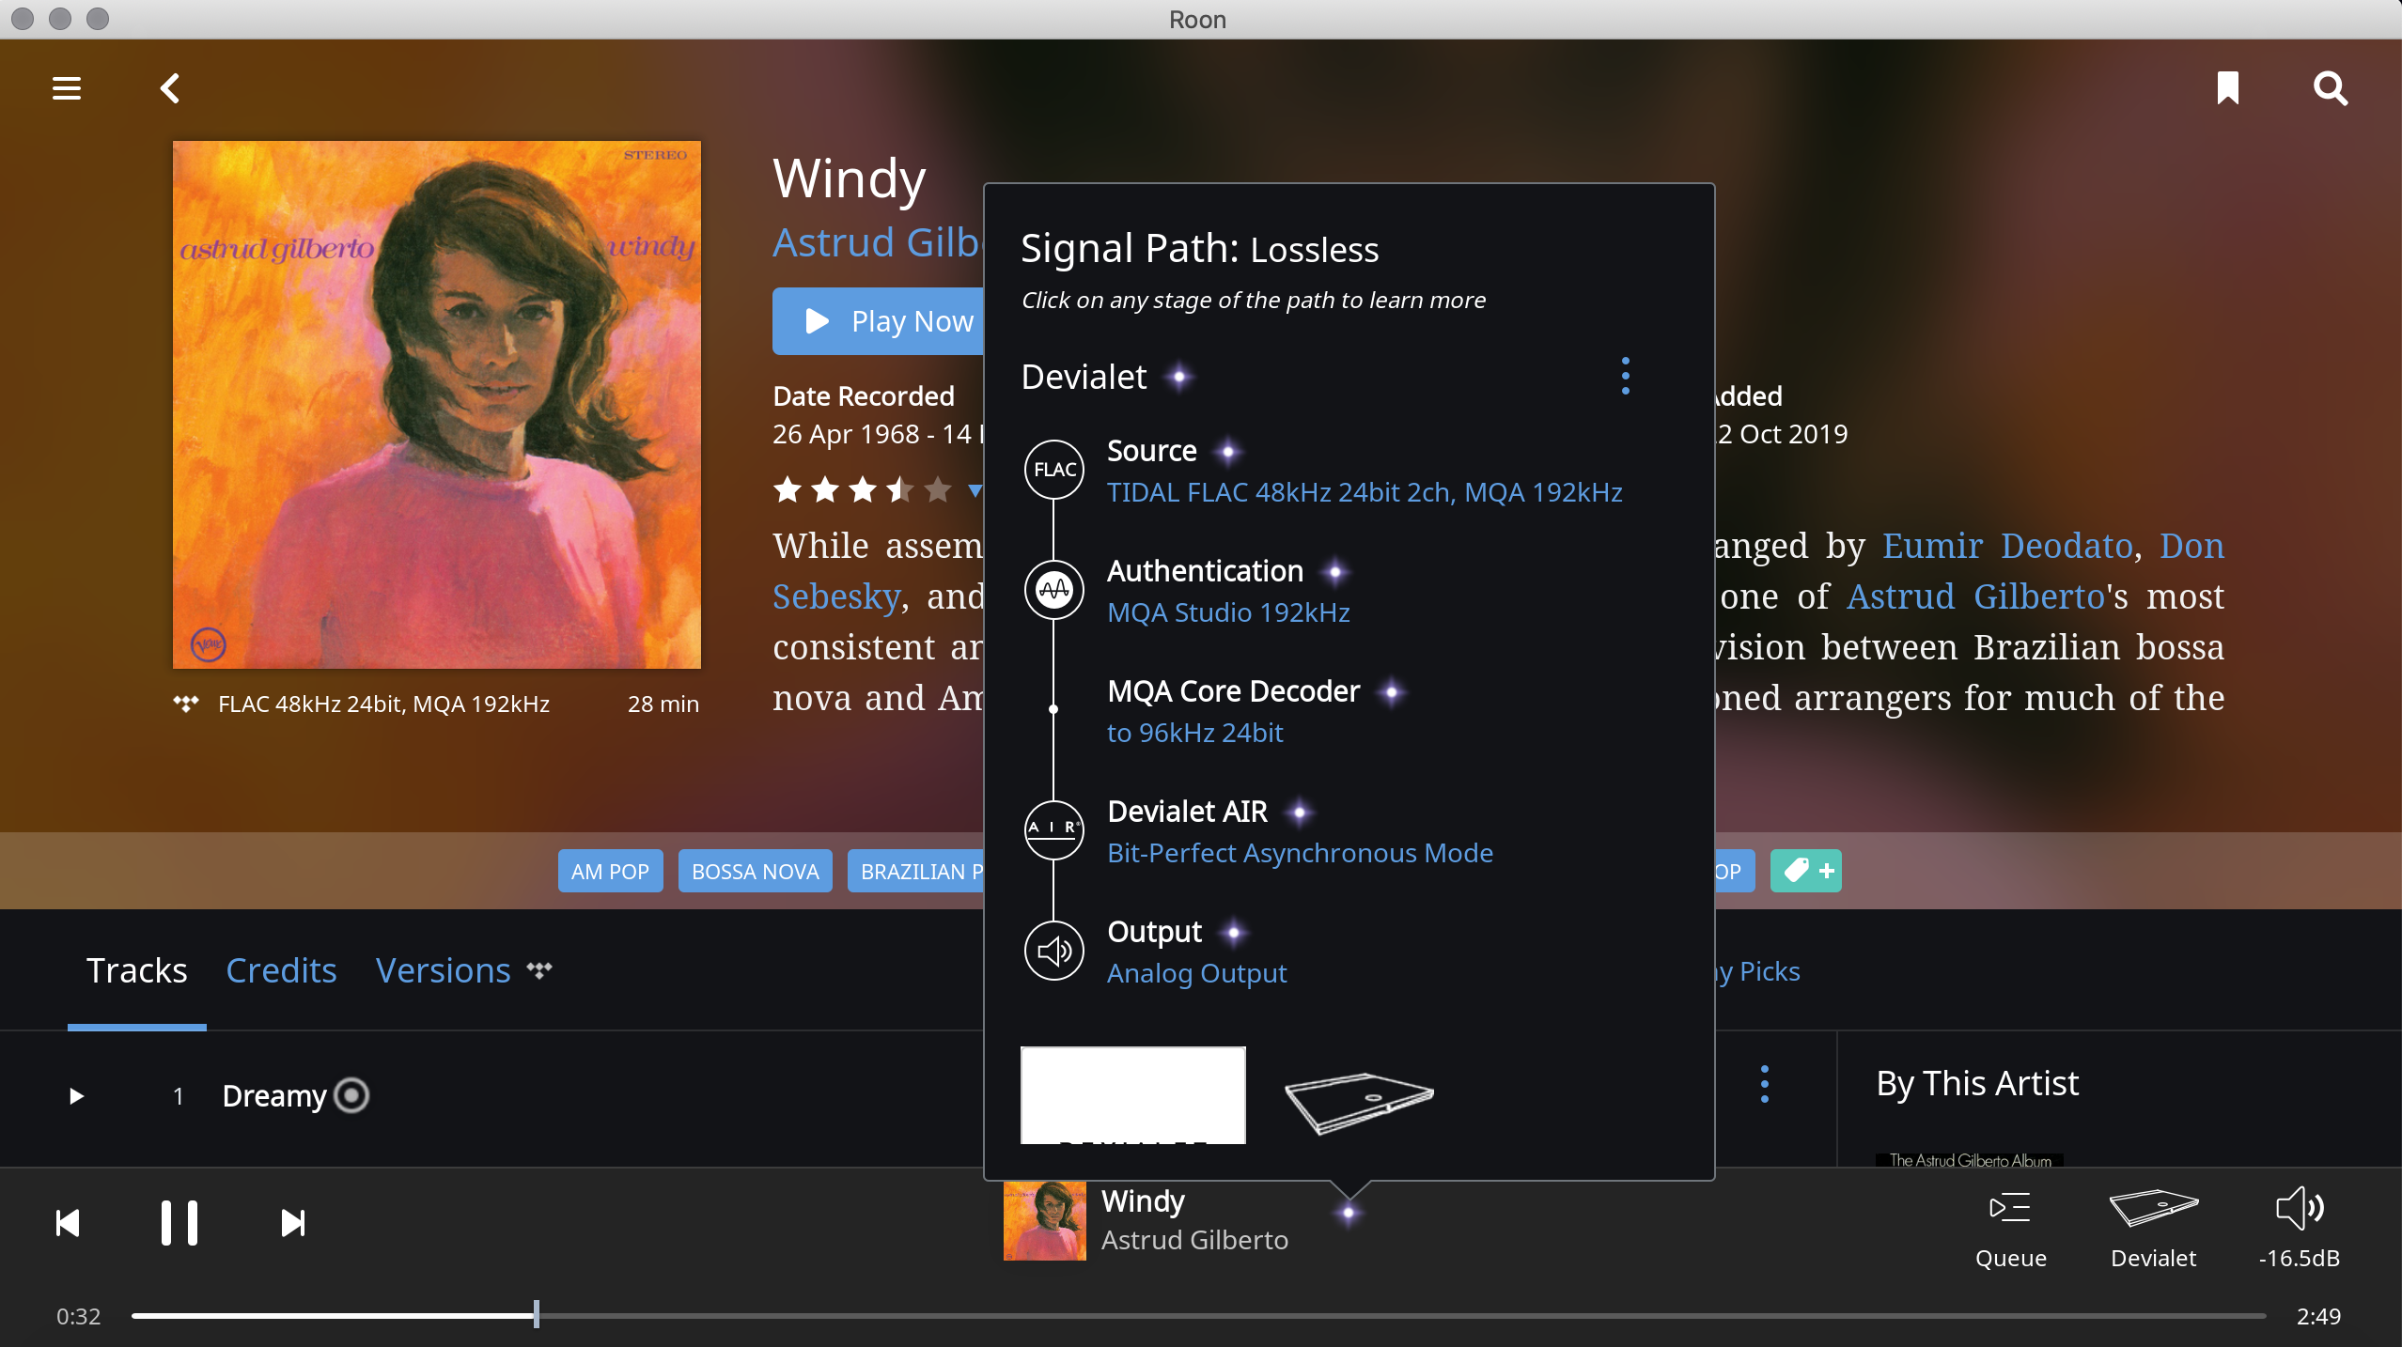The height and width of the screenshot is (1347, 2402).
Task: Click the TIDAL icon beside FLAC format text
Action: click(186, 704)
